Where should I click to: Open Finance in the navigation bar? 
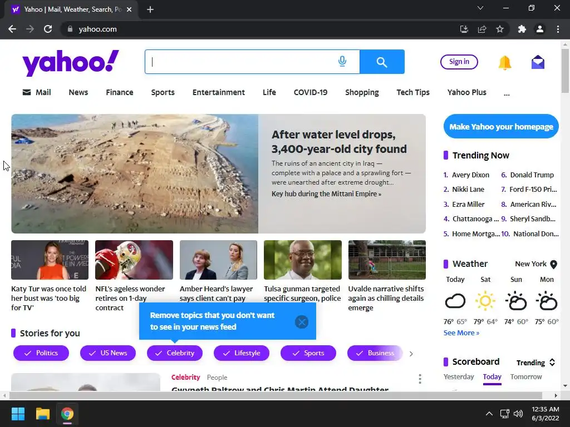coord(120,92)
